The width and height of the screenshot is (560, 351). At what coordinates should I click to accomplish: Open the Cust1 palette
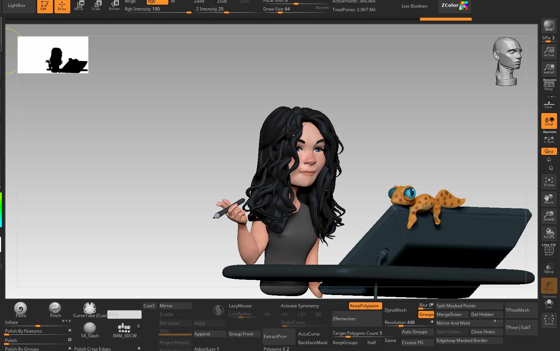[149, 306]
